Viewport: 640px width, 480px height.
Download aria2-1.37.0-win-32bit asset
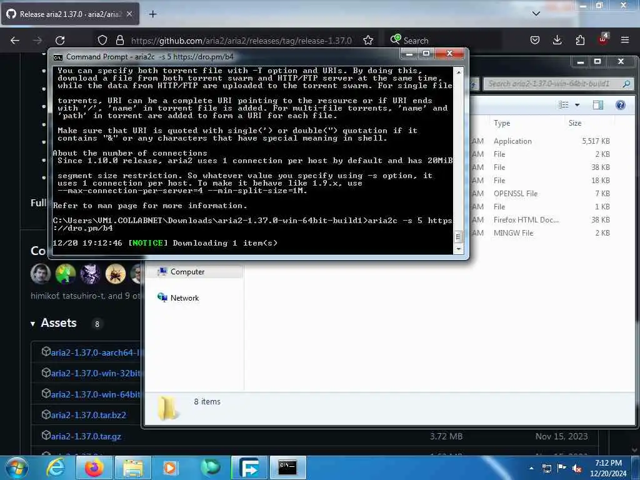96,373
